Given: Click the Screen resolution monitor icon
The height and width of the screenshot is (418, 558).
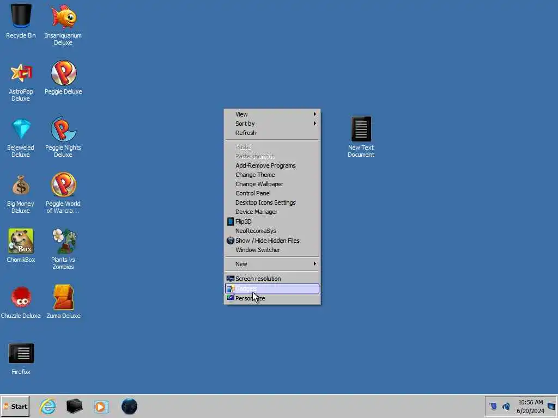Looking at the screenshot, I should (x=231, y=279).
